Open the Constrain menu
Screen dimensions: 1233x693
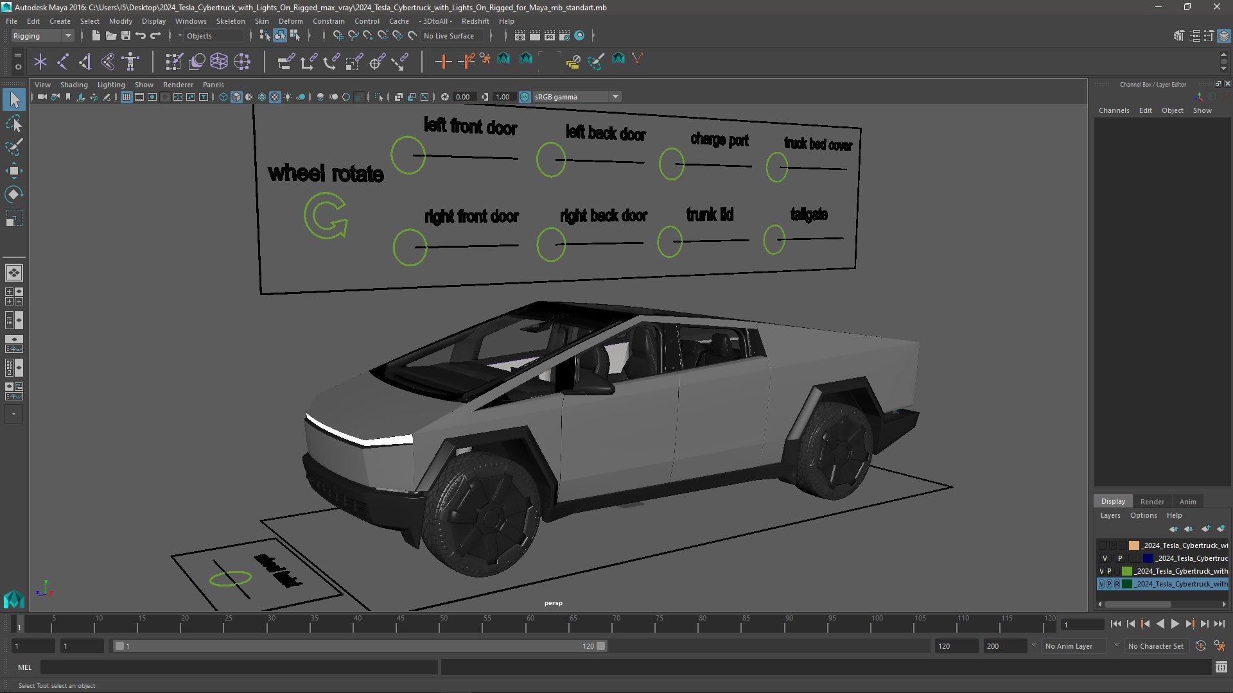(328, 21)
